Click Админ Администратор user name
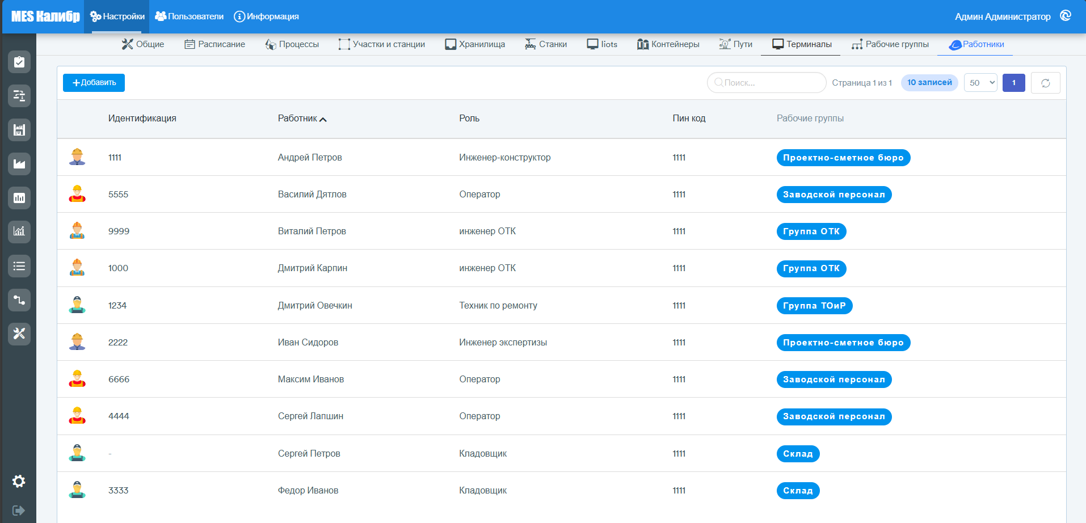This screenshot has height=523, width=1086. [x=1003, y=16]
